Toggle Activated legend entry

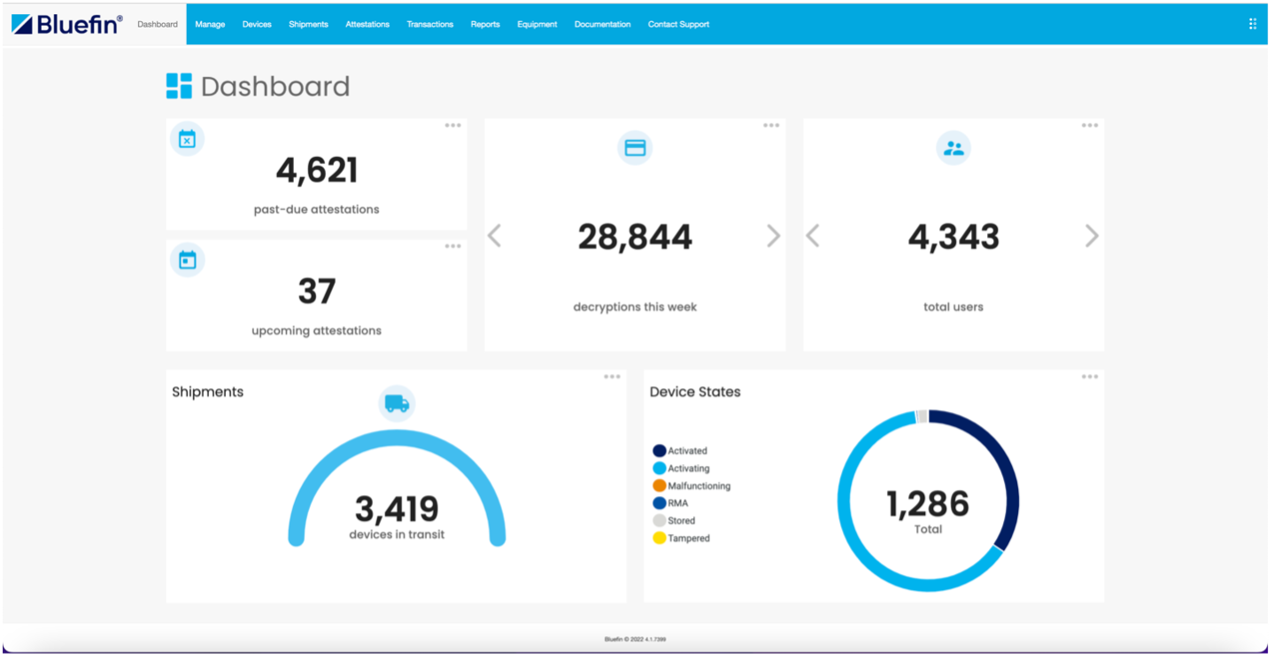[680, 451]
